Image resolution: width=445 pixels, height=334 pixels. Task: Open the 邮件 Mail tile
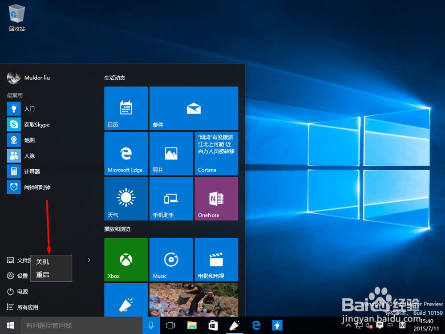pyautogui.click(x=194, y=108)
